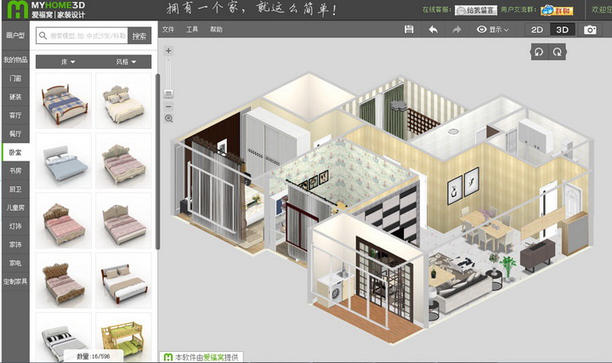The image size is (612, 363).
Task: Click the magnifier reset zoom icon
Action: click(x=168, y=118)
